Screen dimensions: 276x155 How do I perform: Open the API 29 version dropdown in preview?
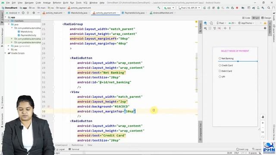tap(232, 23)
